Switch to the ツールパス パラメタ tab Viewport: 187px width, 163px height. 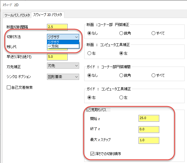(x=17, y=15)
